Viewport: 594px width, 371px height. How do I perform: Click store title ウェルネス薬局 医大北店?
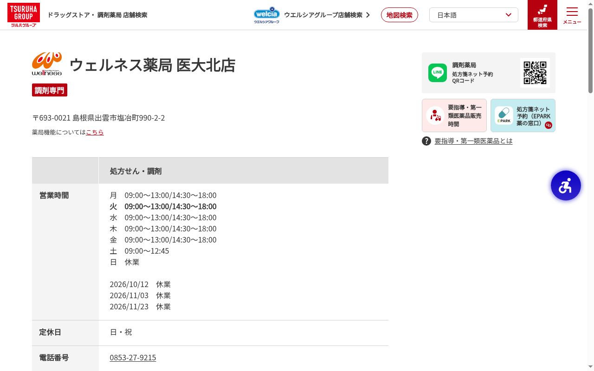pyautogui.click(x=152, y=64)
